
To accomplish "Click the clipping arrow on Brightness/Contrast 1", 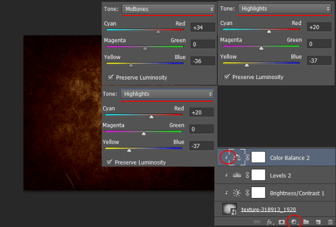I will pos(226,192).
